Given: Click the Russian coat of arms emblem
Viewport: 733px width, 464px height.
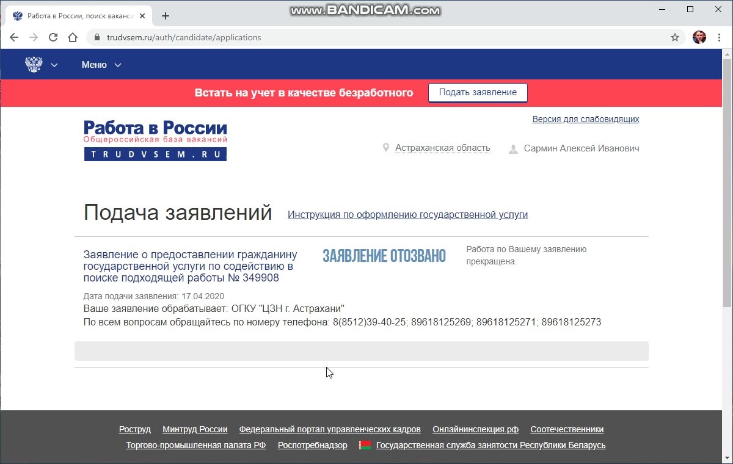Looking at the screenshot, I should pos(34,64).
